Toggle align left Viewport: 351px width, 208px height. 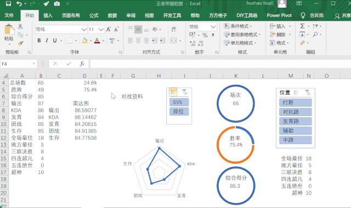coord(130,41)
